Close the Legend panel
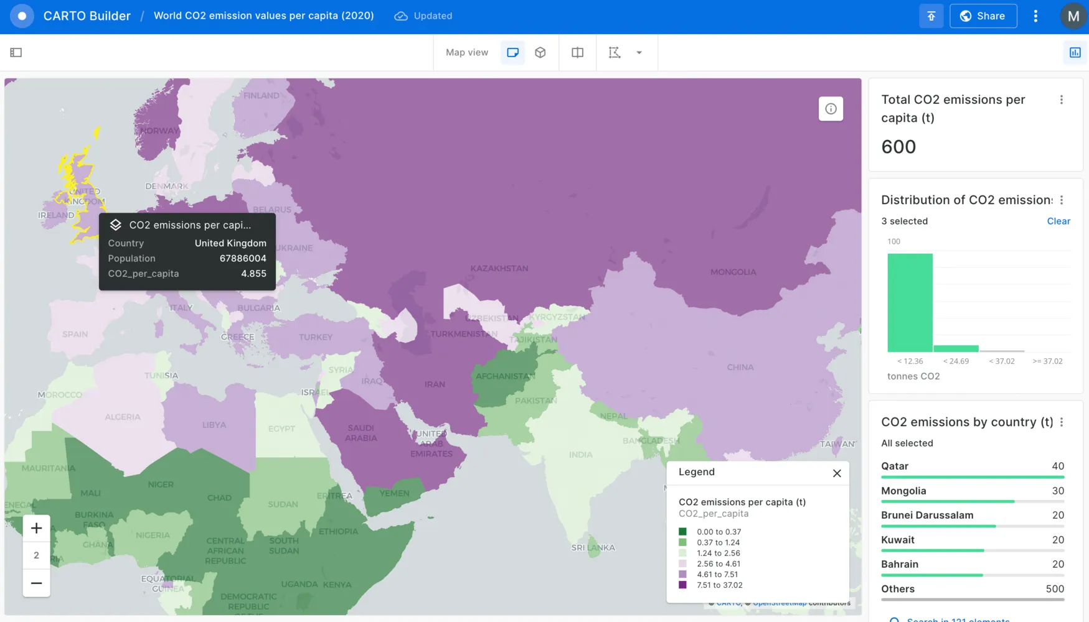1089x622 pixels. [x=837, y=473]
